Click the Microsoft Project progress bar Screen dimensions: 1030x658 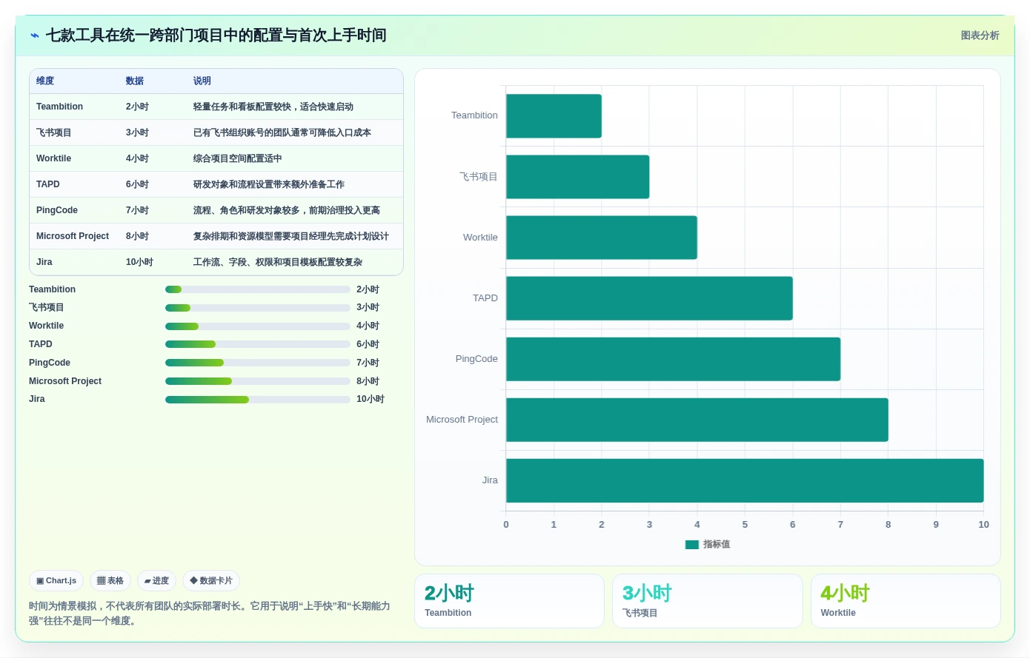click(258, 381)
